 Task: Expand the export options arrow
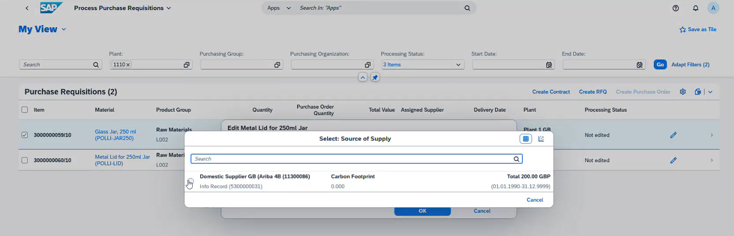[x=710, y=92]
